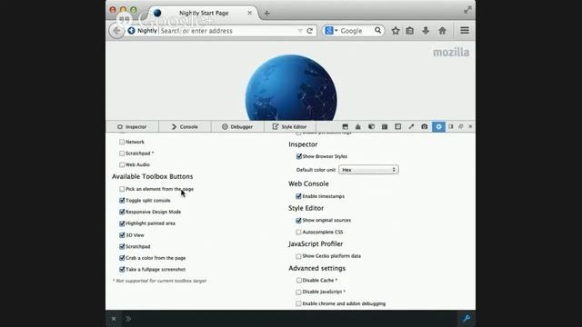582x327 pixels.
Task: Check Pick an element from the page
Action: point(122,189)
